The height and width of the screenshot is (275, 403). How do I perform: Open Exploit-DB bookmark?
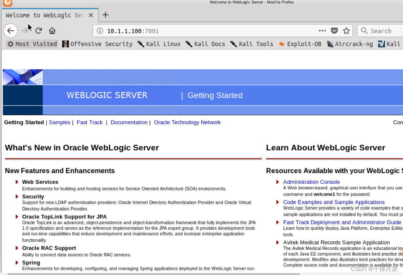tap(300, 44)
